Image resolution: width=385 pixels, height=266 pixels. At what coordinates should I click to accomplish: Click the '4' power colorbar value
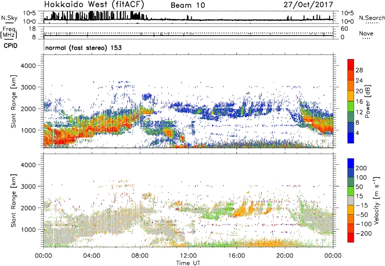[x=358, y=133]
